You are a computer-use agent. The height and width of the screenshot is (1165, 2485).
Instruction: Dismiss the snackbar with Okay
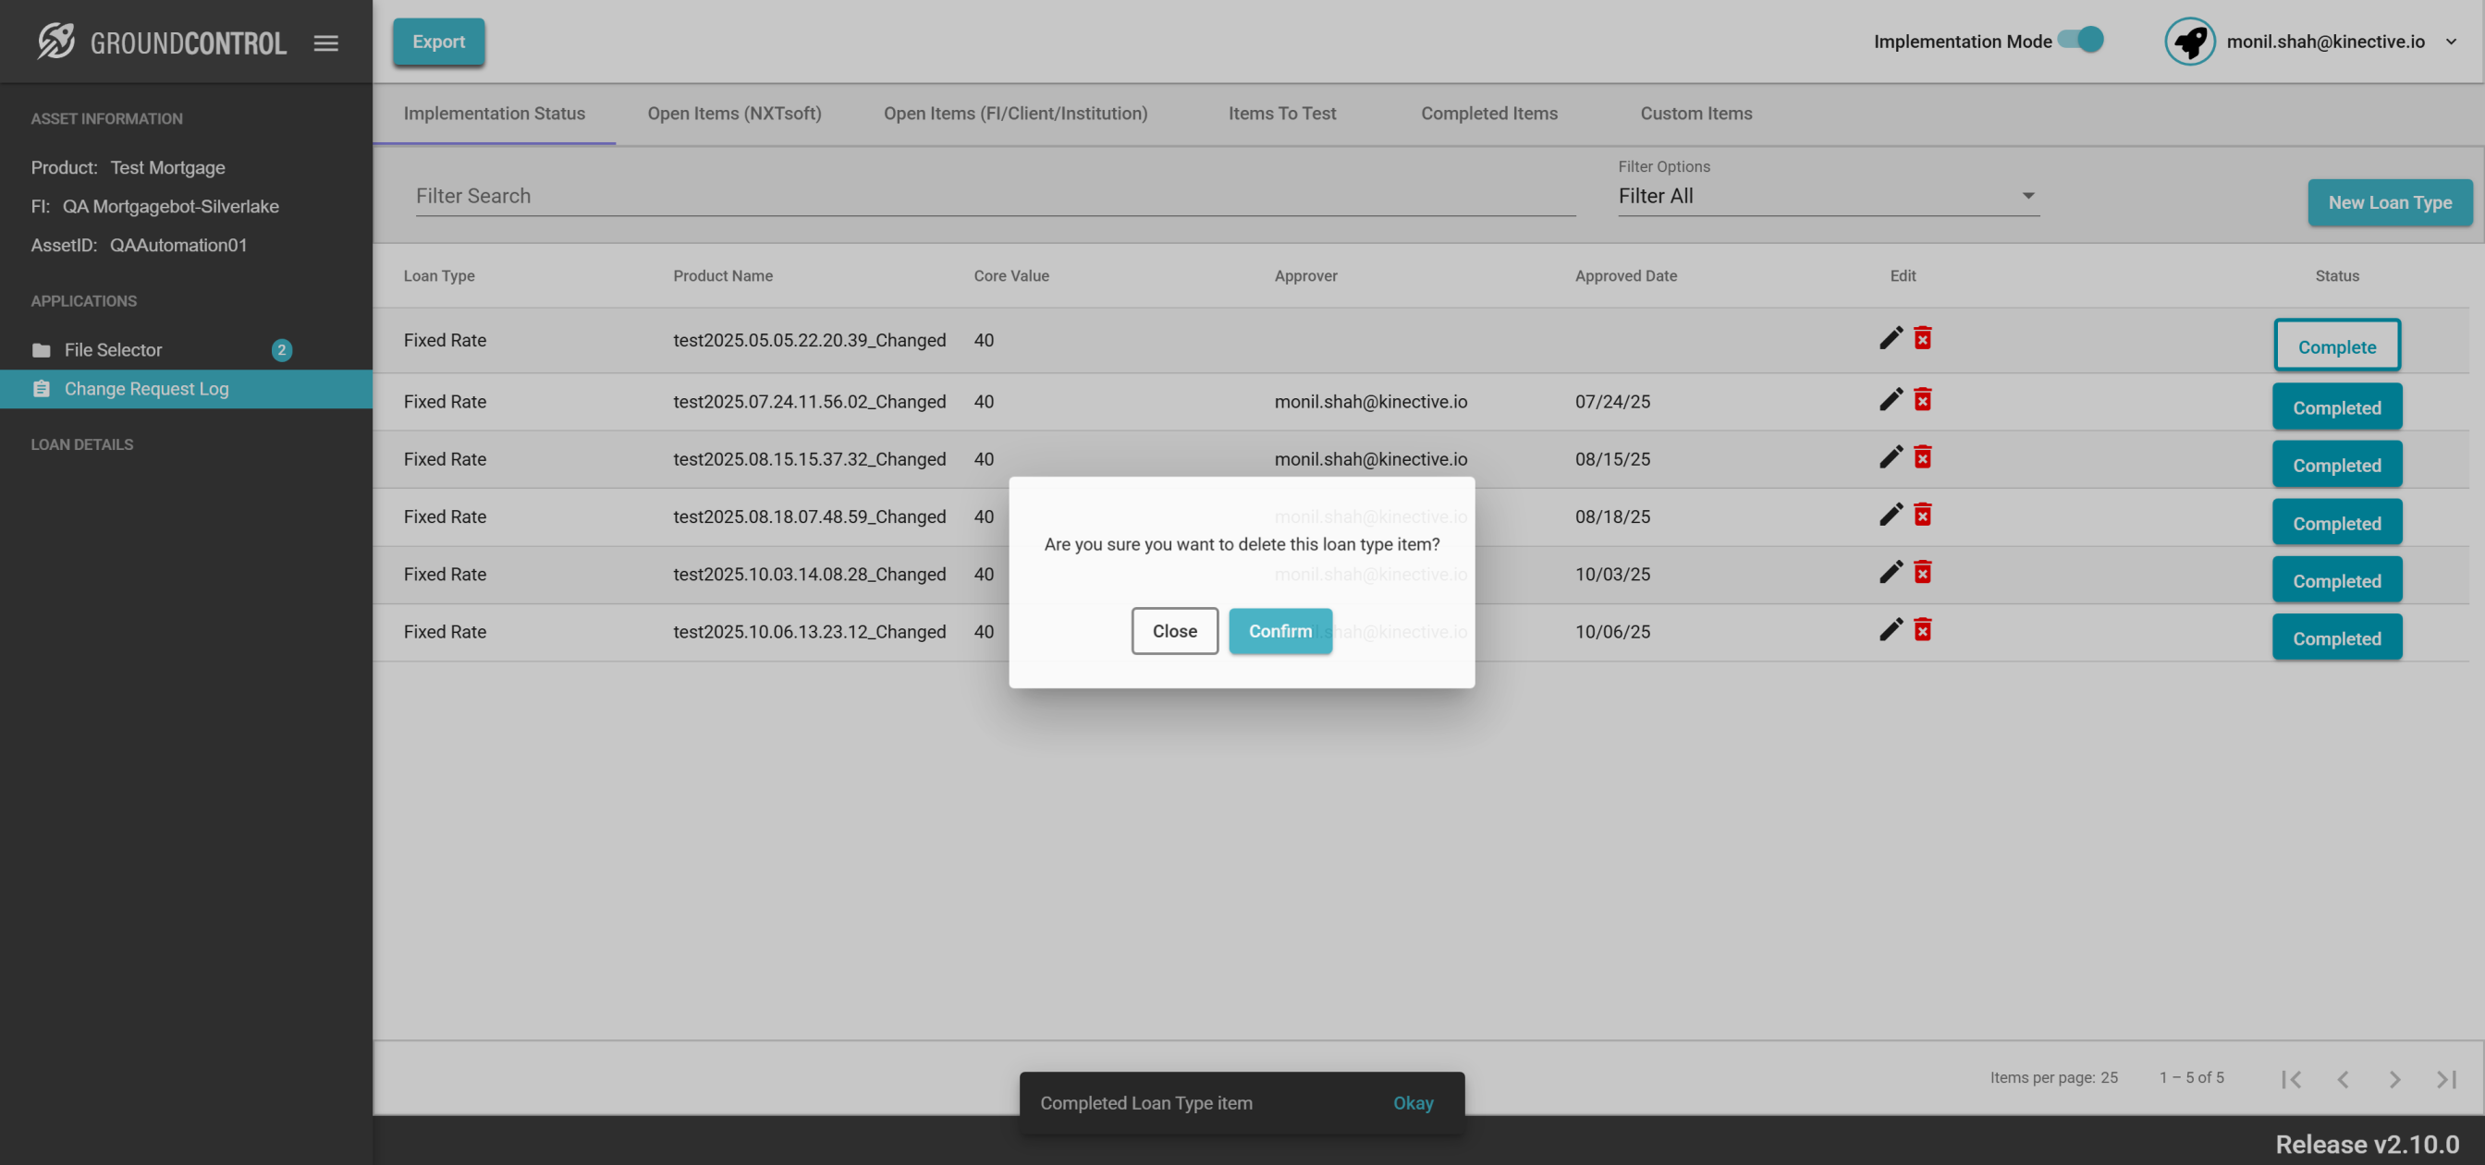(1413, 1102)
